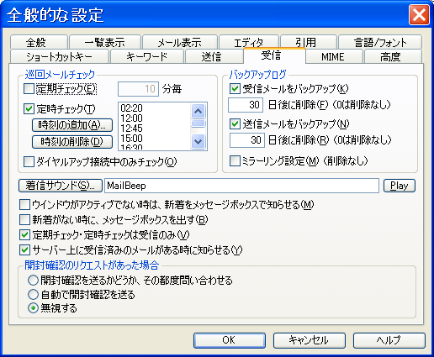Click the time list scroll-up arrow
Viewport: 434px width, 357px height.
tap(198, 112)
